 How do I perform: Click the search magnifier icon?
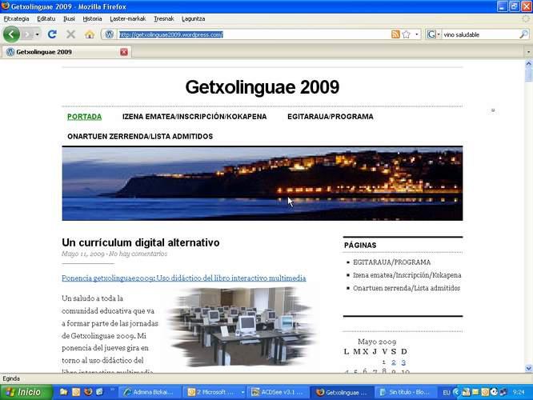click(524, 34)
